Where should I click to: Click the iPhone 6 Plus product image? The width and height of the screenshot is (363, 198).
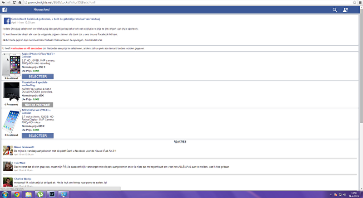click(11, 65)
